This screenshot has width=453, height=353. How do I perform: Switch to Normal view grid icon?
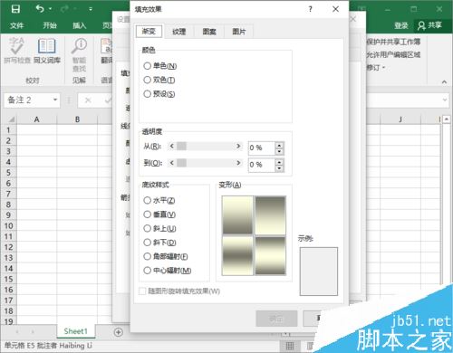(290, 346)
